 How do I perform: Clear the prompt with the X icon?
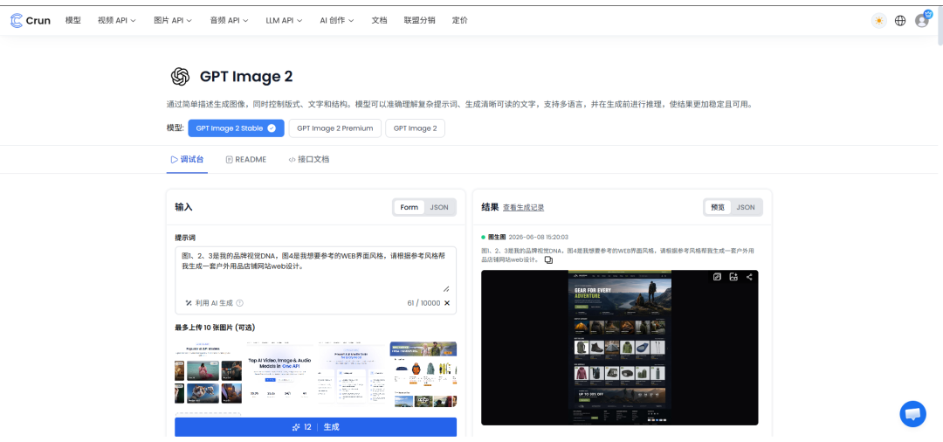(447, 303)
